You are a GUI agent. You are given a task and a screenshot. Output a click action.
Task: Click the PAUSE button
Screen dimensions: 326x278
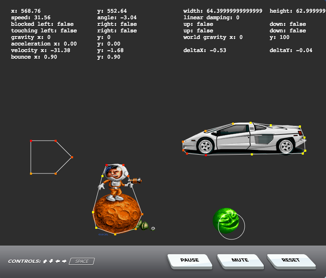[190, 261]
